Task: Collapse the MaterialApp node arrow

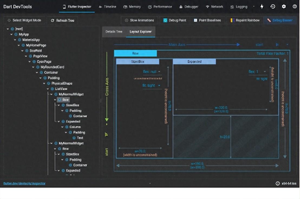Action: point(15,40)
